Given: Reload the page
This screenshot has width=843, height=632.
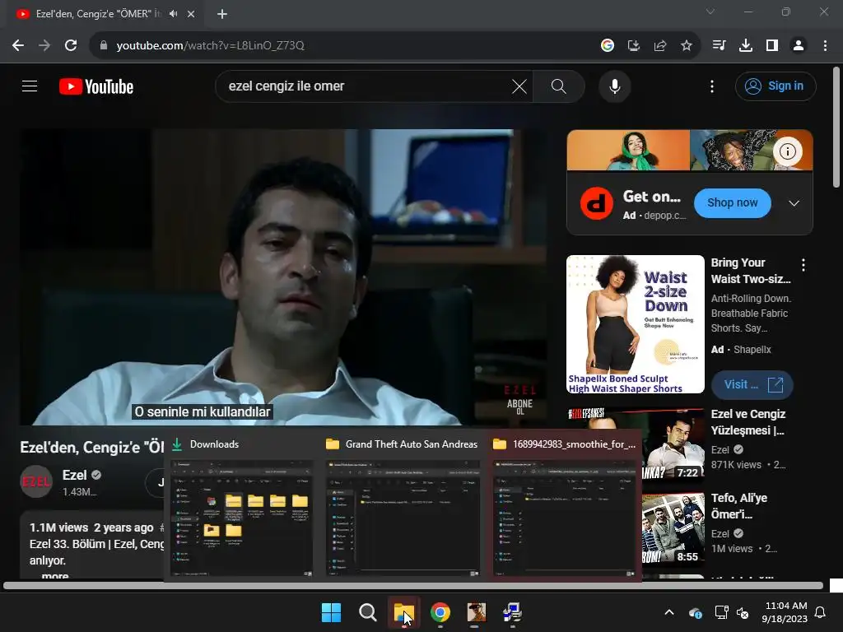Looking at the screenshot, I should (71, 45).
